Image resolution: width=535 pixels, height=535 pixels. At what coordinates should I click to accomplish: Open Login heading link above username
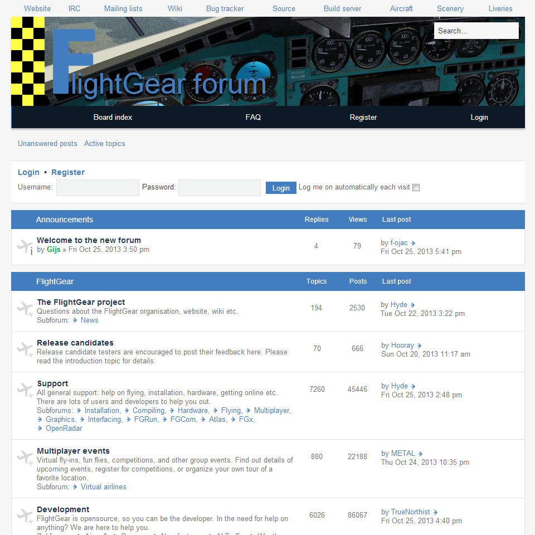28,172
